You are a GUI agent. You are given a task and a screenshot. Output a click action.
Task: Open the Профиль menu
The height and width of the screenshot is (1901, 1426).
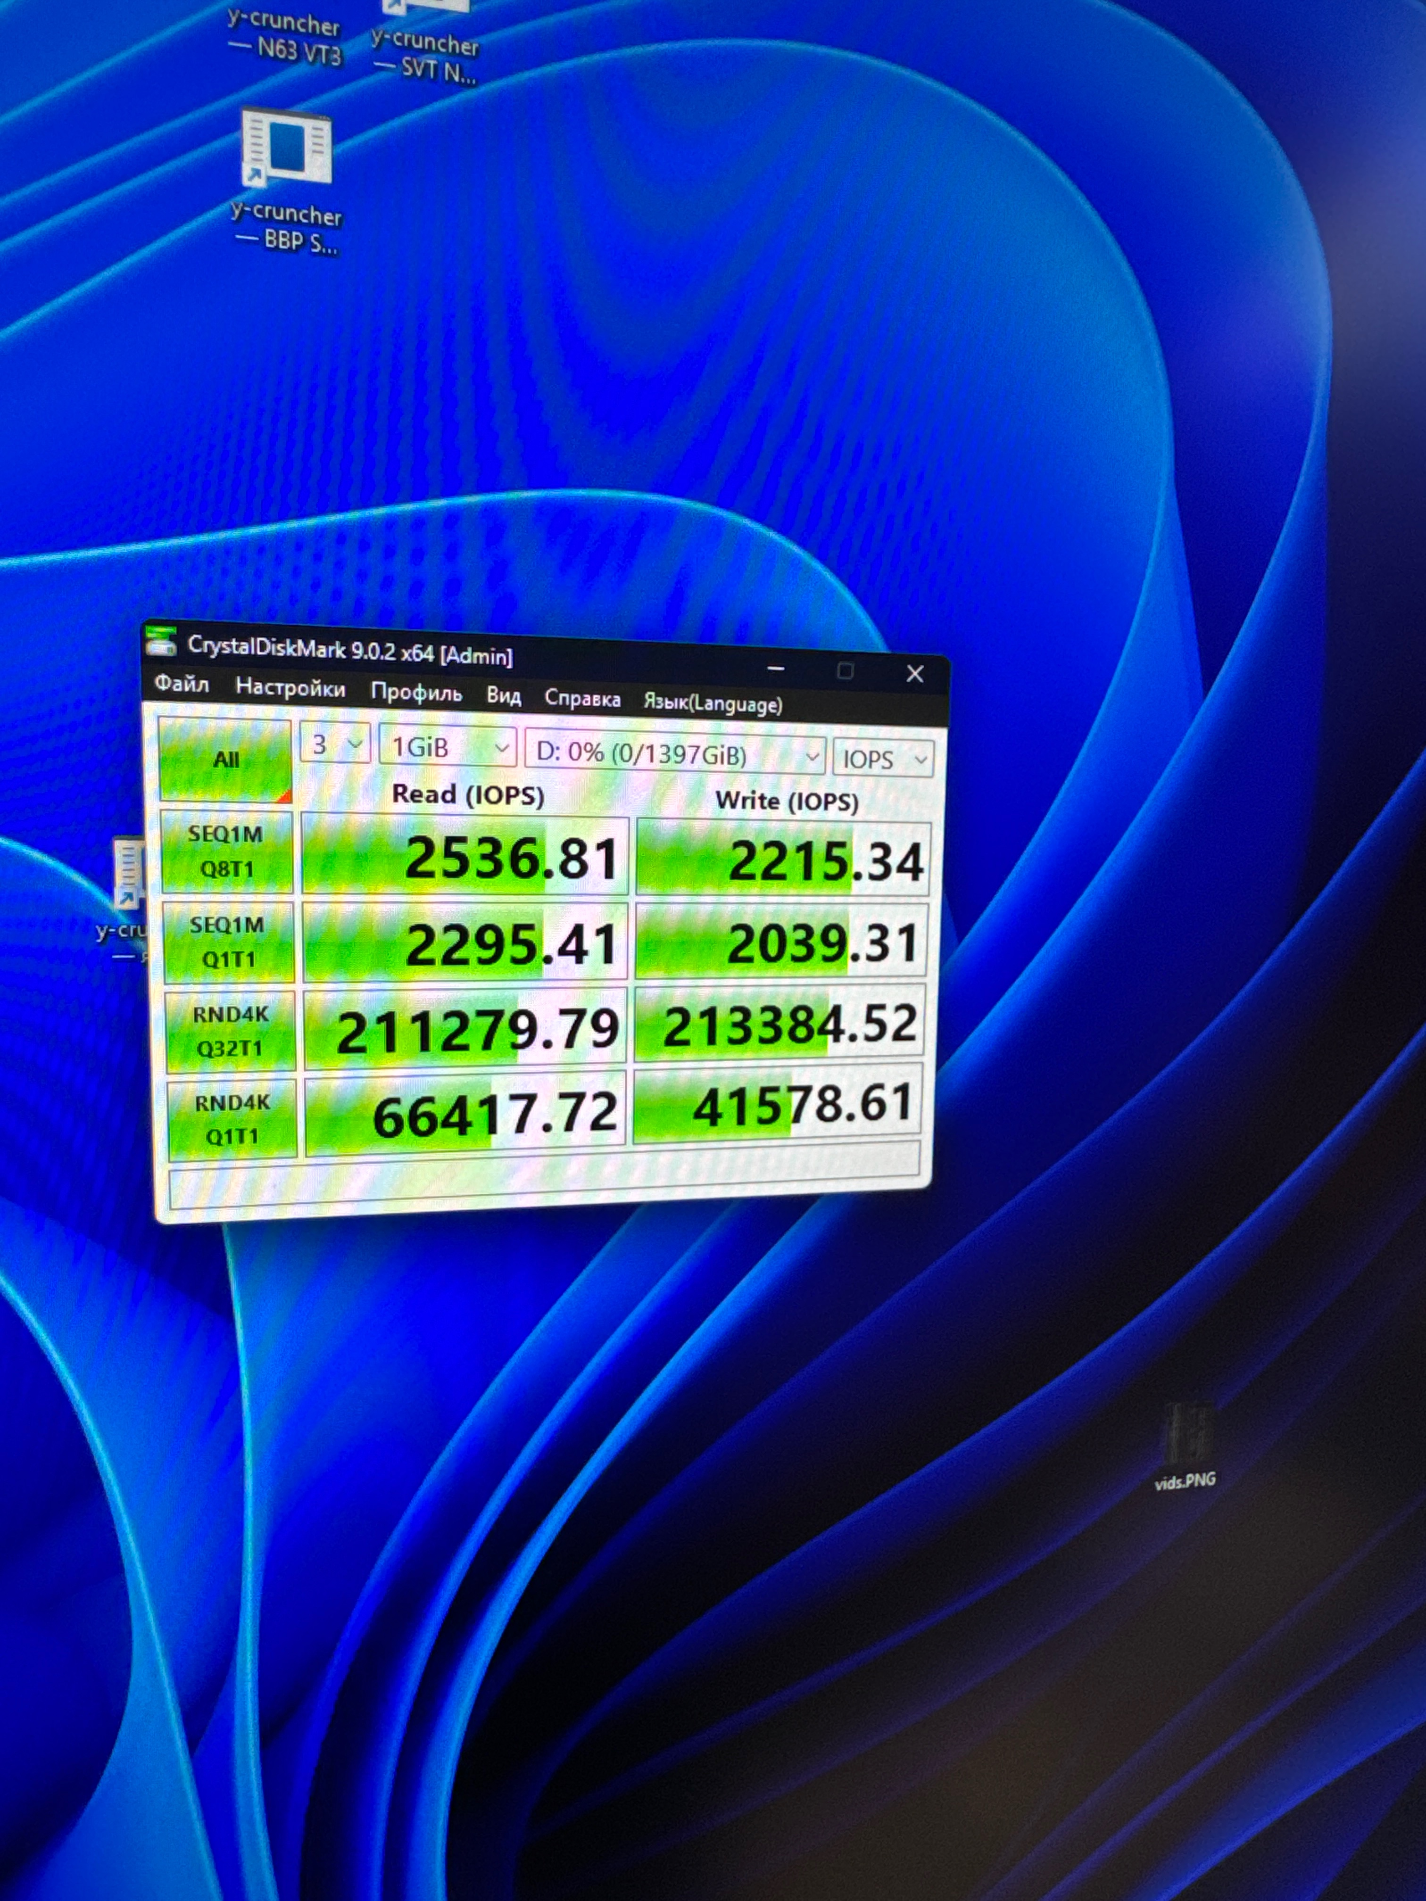click(416, 693)
